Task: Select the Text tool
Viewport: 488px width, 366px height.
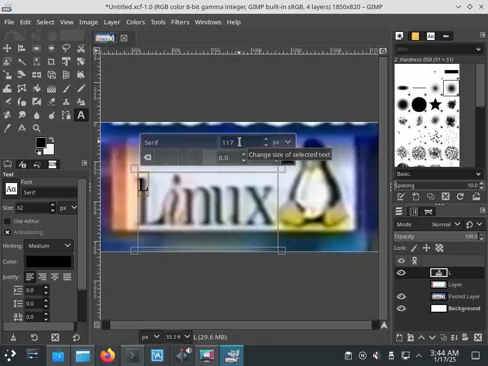Action: coord(81,115)
